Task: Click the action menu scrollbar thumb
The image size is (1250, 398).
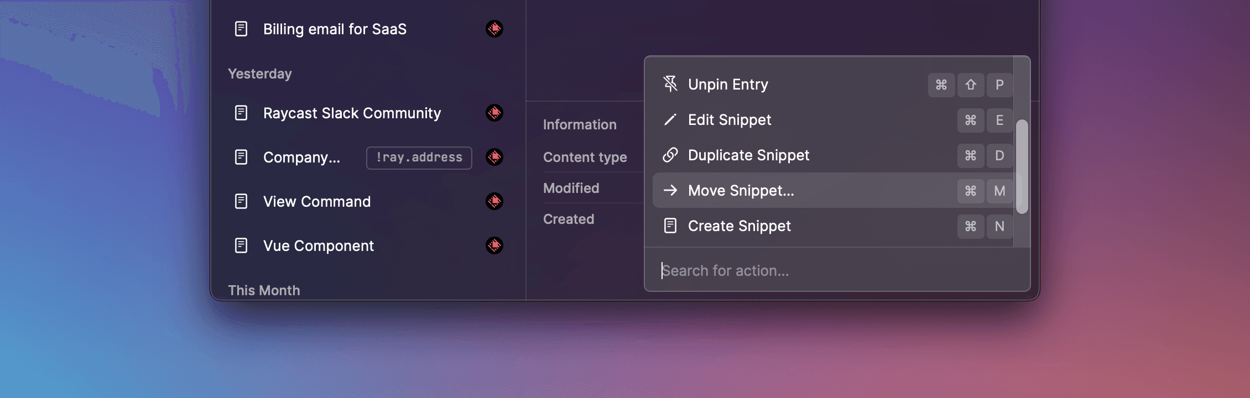Action: click(1022, 166)
